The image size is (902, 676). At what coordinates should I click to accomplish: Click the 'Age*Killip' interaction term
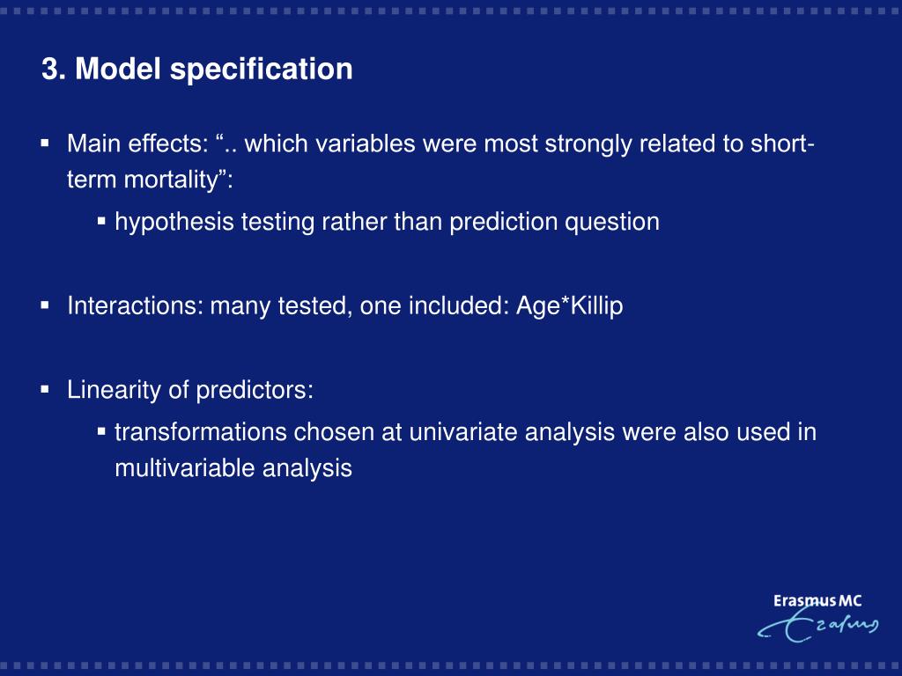tap(570, 305)
